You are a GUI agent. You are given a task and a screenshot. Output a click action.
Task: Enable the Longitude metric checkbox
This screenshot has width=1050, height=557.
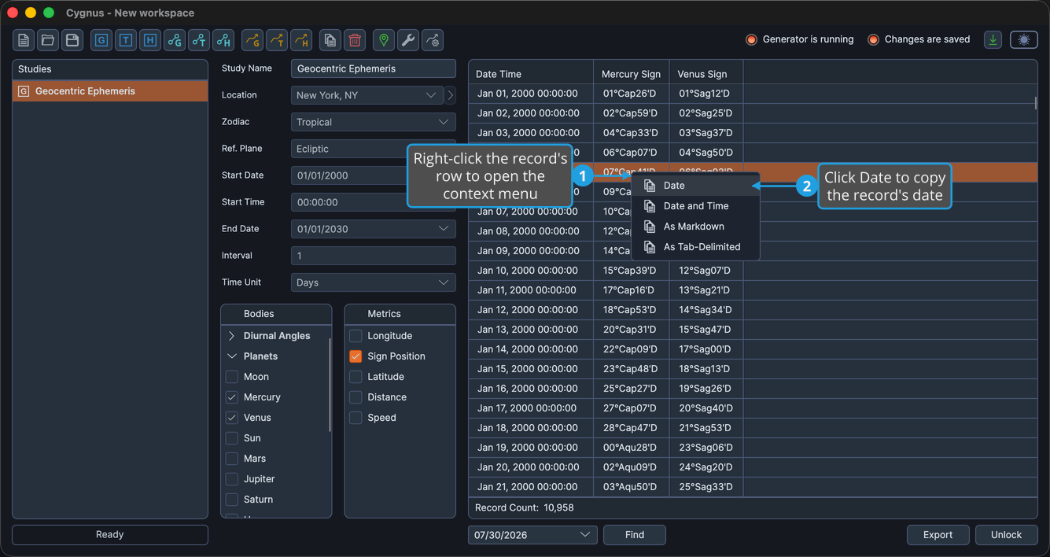pos(356,336)
